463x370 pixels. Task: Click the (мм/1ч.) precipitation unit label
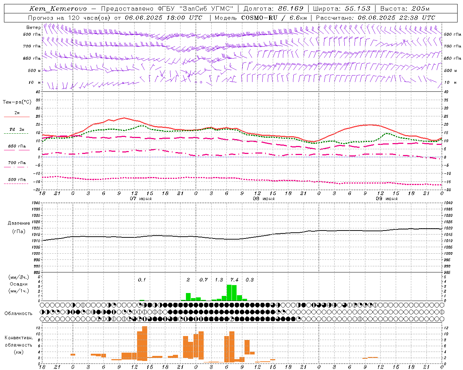[x=19, y=291]
